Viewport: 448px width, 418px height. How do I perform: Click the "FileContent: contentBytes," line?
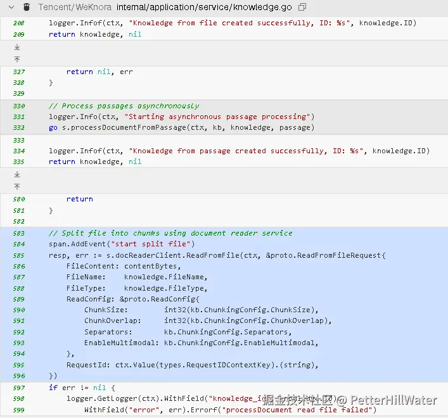pyautogui.click(x=124, y=266)
